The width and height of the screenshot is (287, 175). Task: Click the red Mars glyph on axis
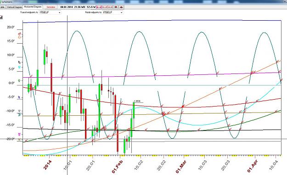[x=19, y=34]
